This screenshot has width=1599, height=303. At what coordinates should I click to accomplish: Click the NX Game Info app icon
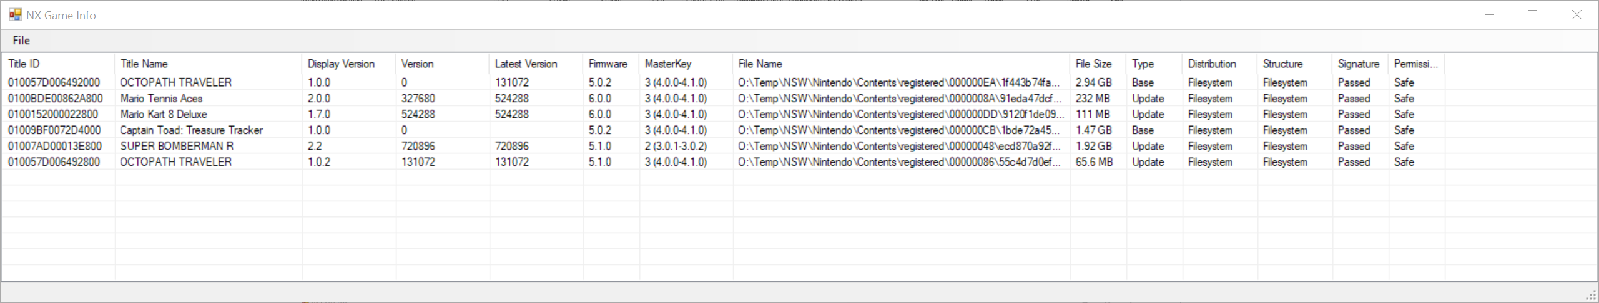point(15,15)
